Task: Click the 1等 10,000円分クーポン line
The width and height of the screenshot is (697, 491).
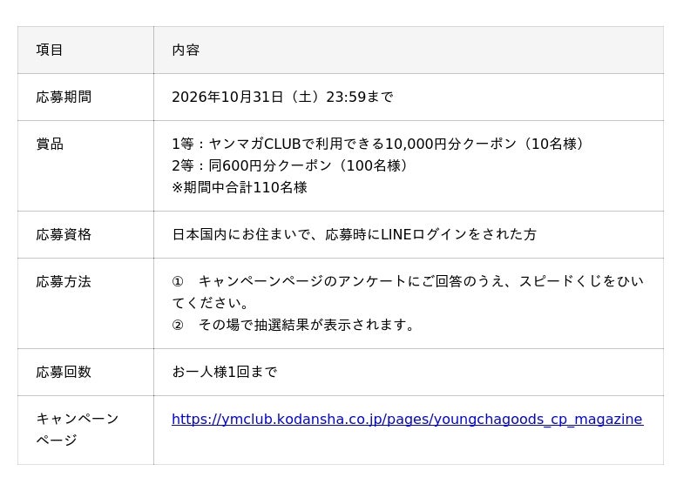Action: tap(378, 144)
